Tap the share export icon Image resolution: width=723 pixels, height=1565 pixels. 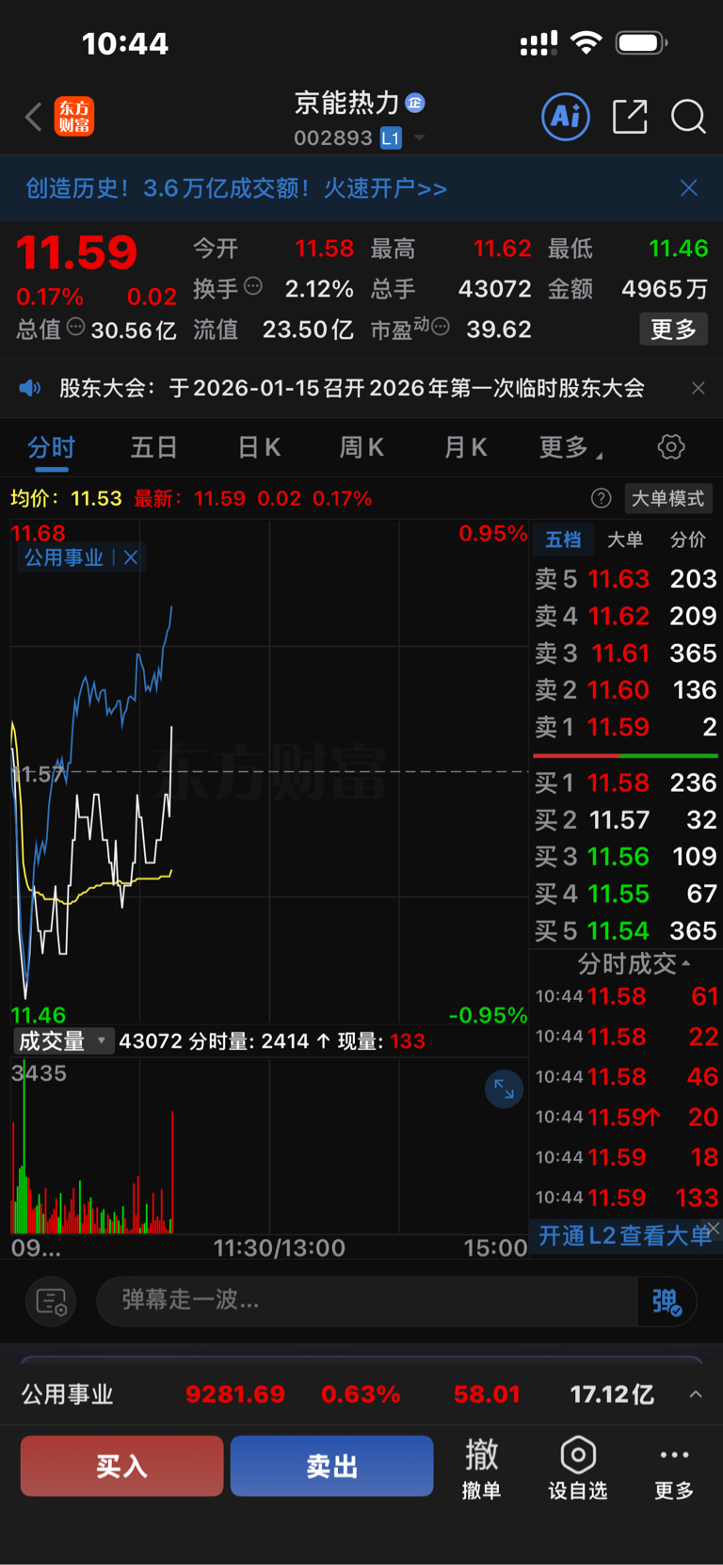click(x=630, y=117)
